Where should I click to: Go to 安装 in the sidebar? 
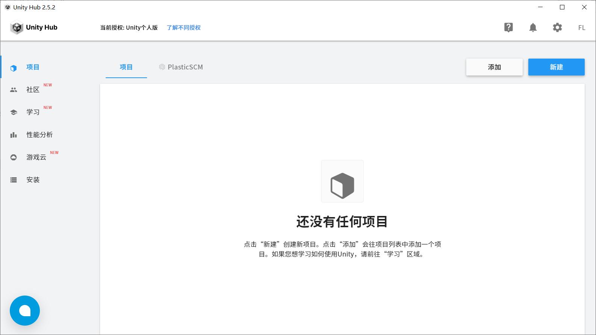[x=33, y=180]
